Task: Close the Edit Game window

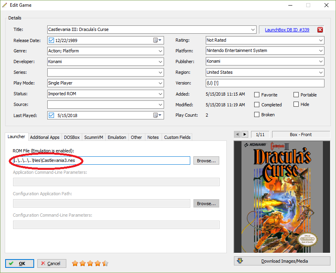Action: tap(326, 5)
